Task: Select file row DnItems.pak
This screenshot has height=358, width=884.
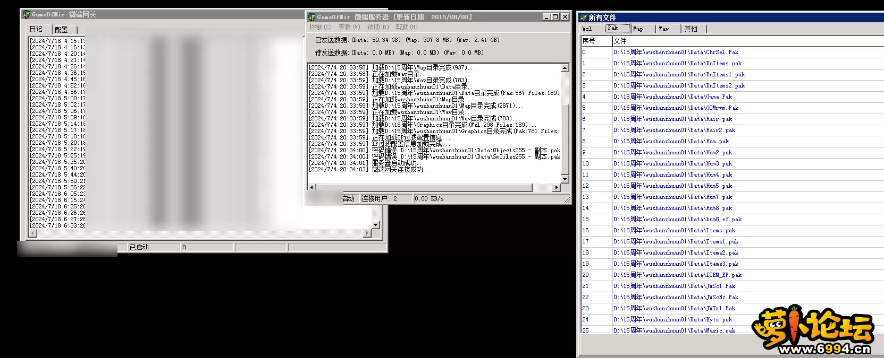Action: pos(732,63)
